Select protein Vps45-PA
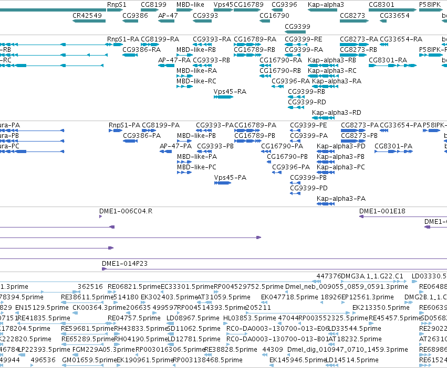 222,183
